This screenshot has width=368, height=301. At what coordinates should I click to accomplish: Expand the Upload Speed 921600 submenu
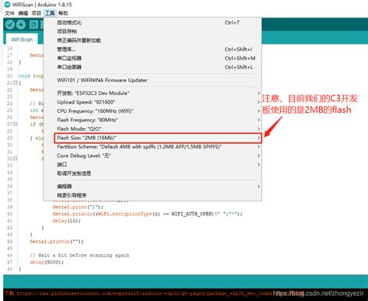click(x=153, y=102)
